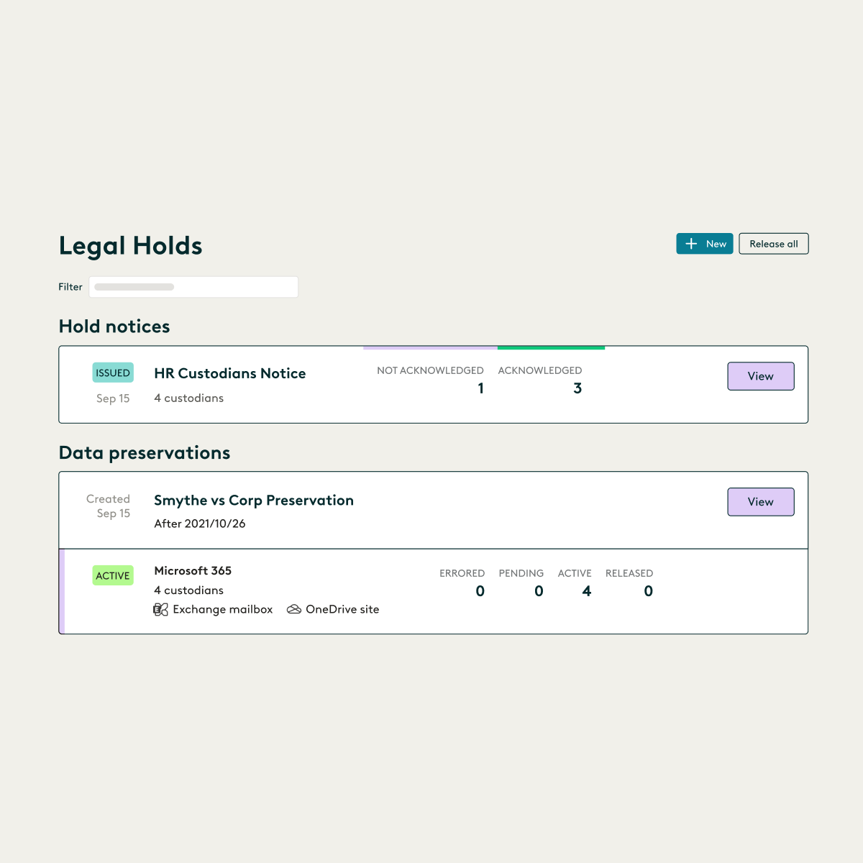Click into the Filter input field

click(x=193, y=286)
